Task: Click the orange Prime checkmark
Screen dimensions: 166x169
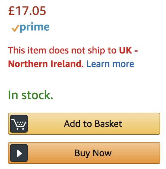Action: point(15,28)
